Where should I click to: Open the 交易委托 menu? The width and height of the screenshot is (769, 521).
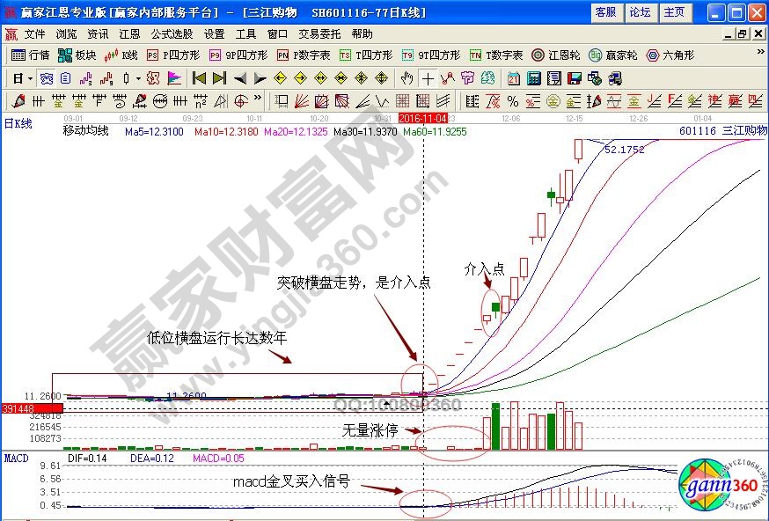319,34
